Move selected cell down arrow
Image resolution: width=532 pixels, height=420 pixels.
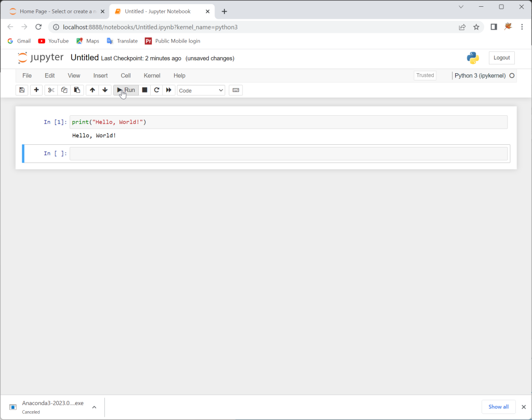(x=105, y=90)
